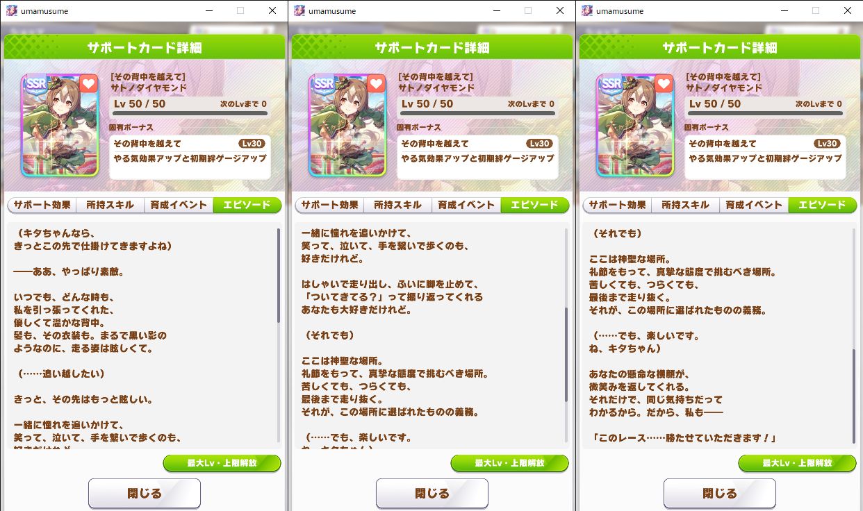This screenshot has height=511, width=863.
Task: Click the umamusume app icon in right title bar
Action: click(587, 10)
